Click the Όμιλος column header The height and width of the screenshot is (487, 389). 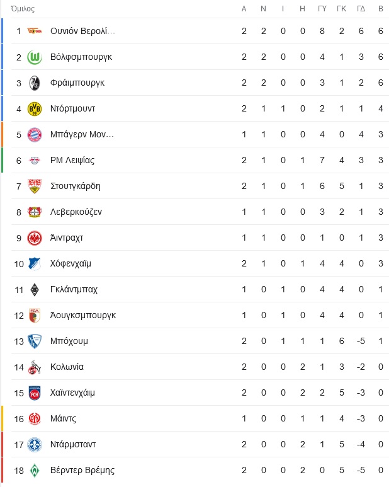(23, 9)
